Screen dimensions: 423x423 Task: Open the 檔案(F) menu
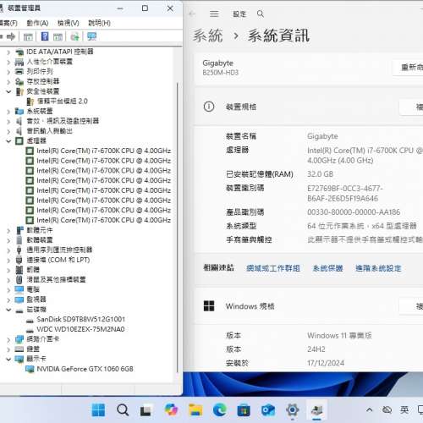[x=8, y=23]
